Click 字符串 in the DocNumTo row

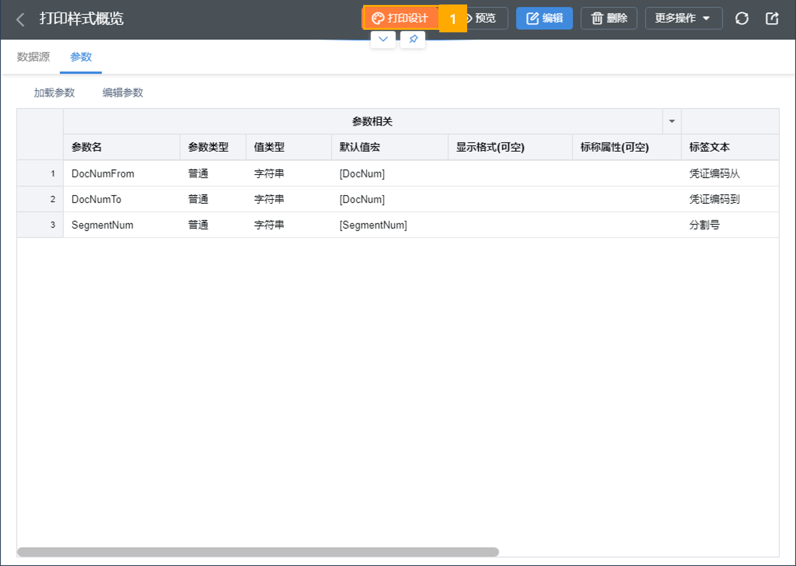tap(289, 199)
